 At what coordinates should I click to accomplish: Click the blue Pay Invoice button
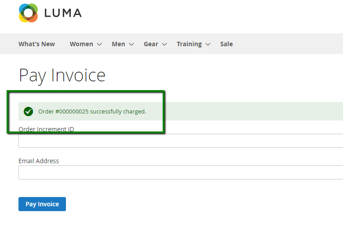(42, 204)
